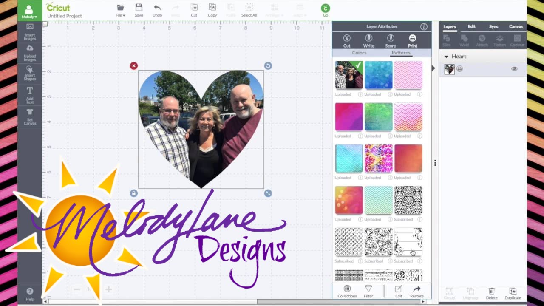Screen dimensions: 544x306
Task: Open the File dropdown menu
Action: click(120, 11)
